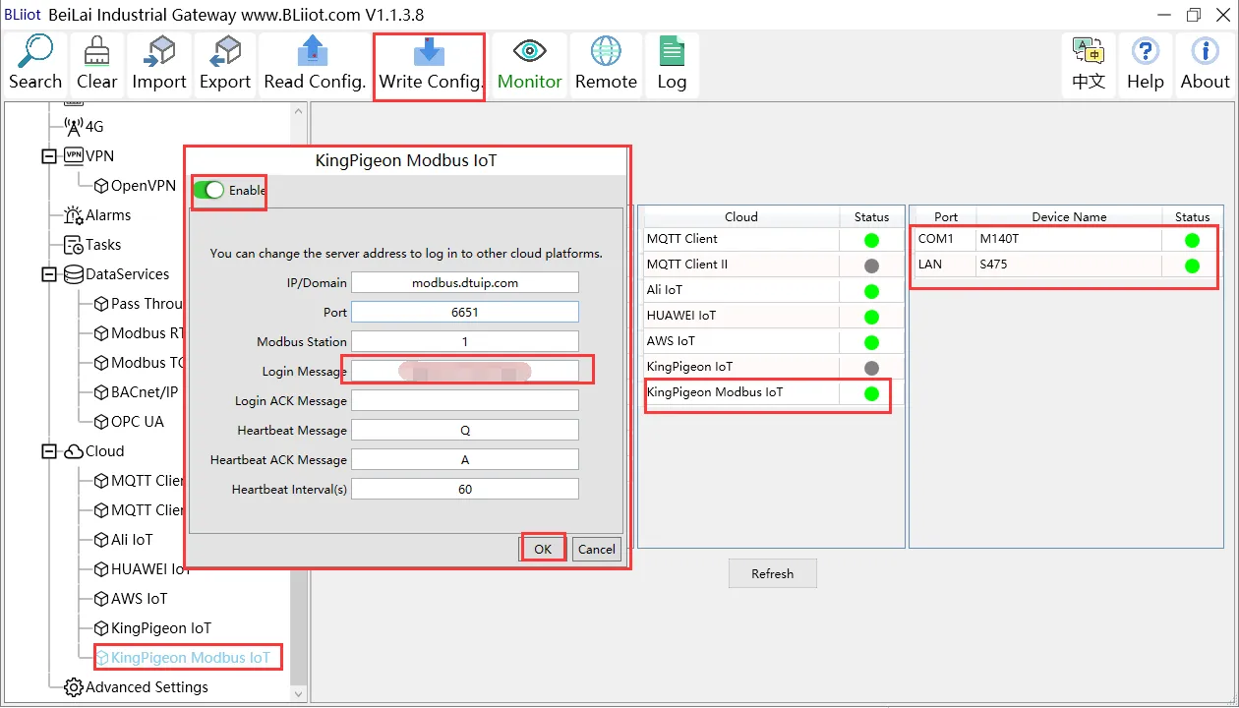Click Write Config. toolbar button

click(x=430, y=65)
